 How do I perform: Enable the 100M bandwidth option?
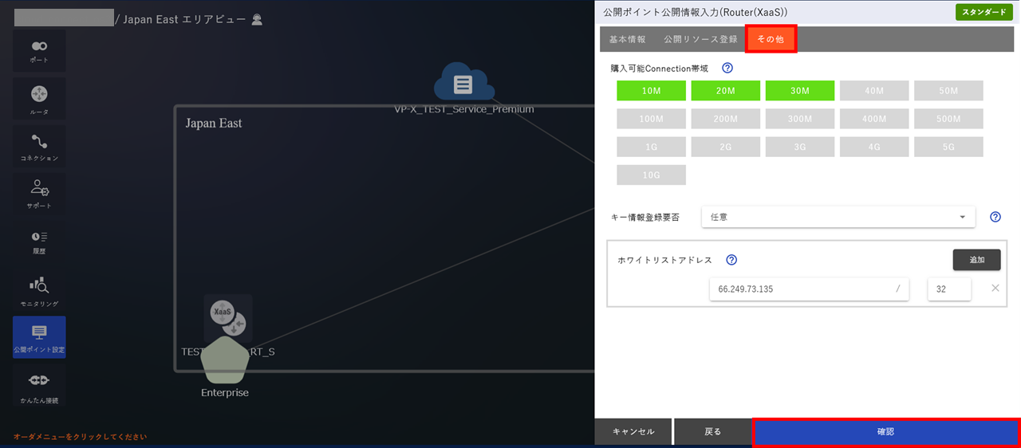[x=651, y=119]
